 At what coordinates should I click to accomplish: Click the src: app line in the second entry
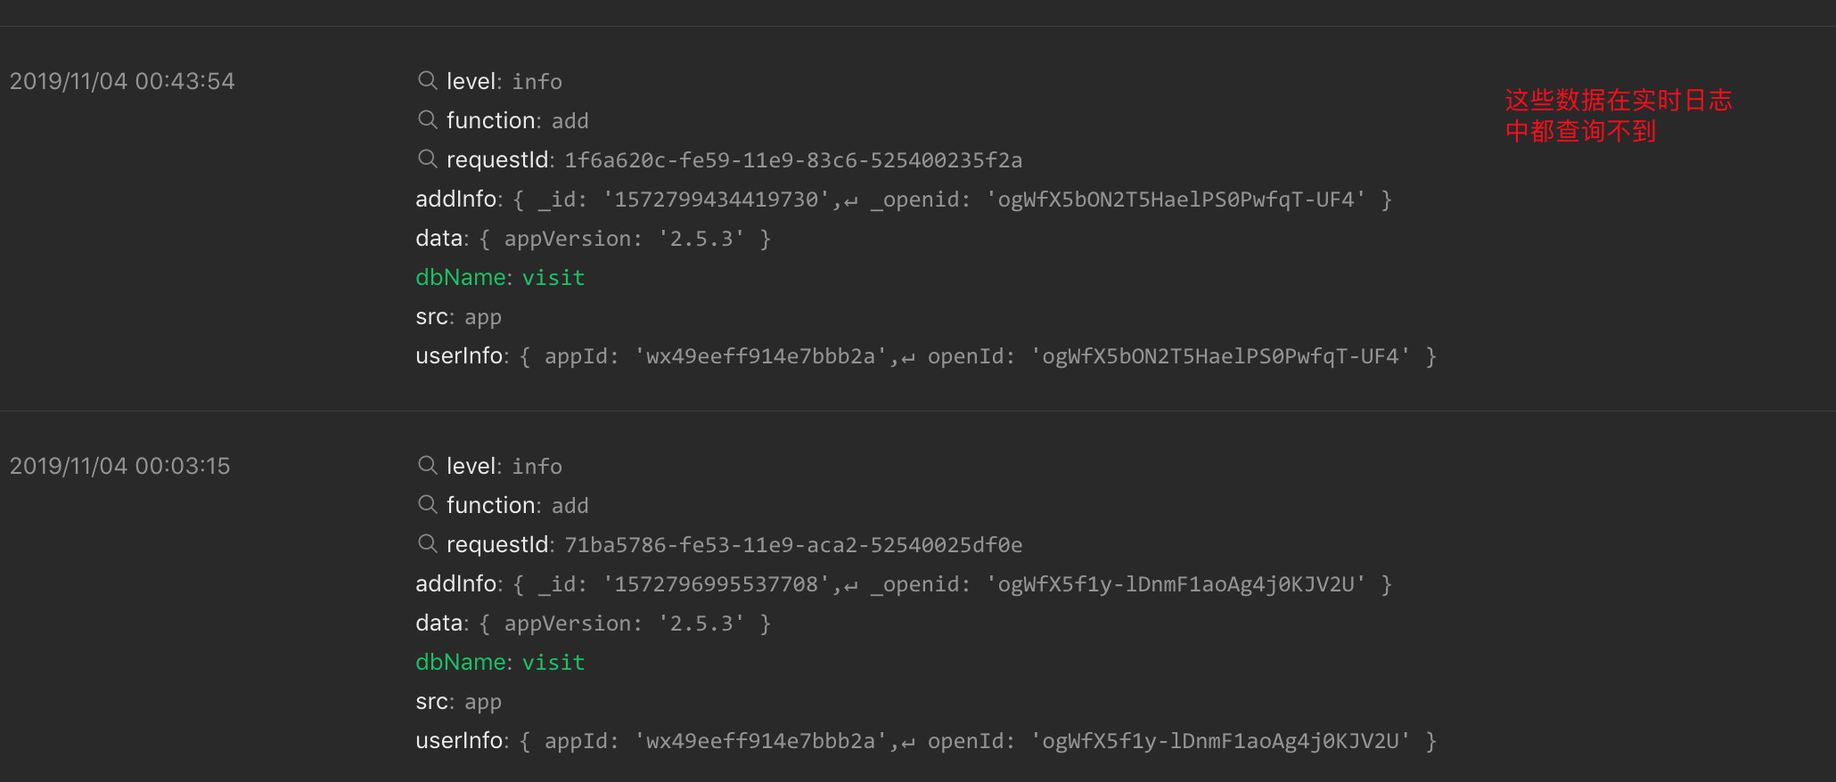pos(458,702)
